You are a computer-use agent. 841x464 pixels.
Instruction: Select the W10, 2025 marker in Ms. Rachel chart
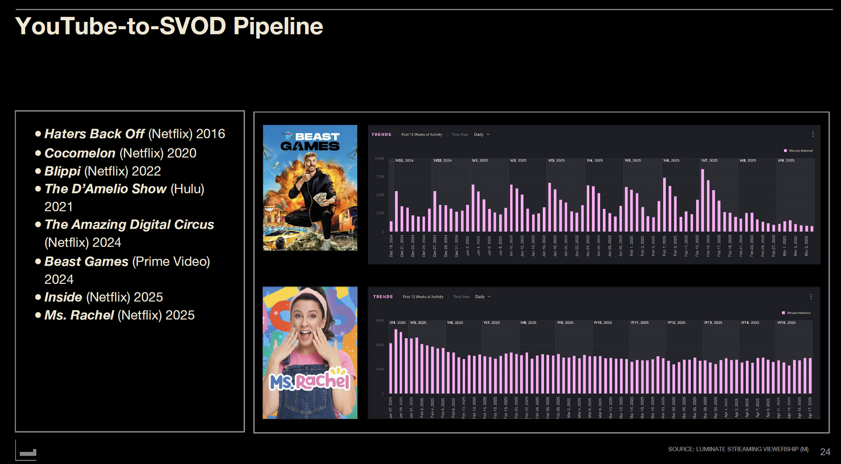[x=603, y=322]
